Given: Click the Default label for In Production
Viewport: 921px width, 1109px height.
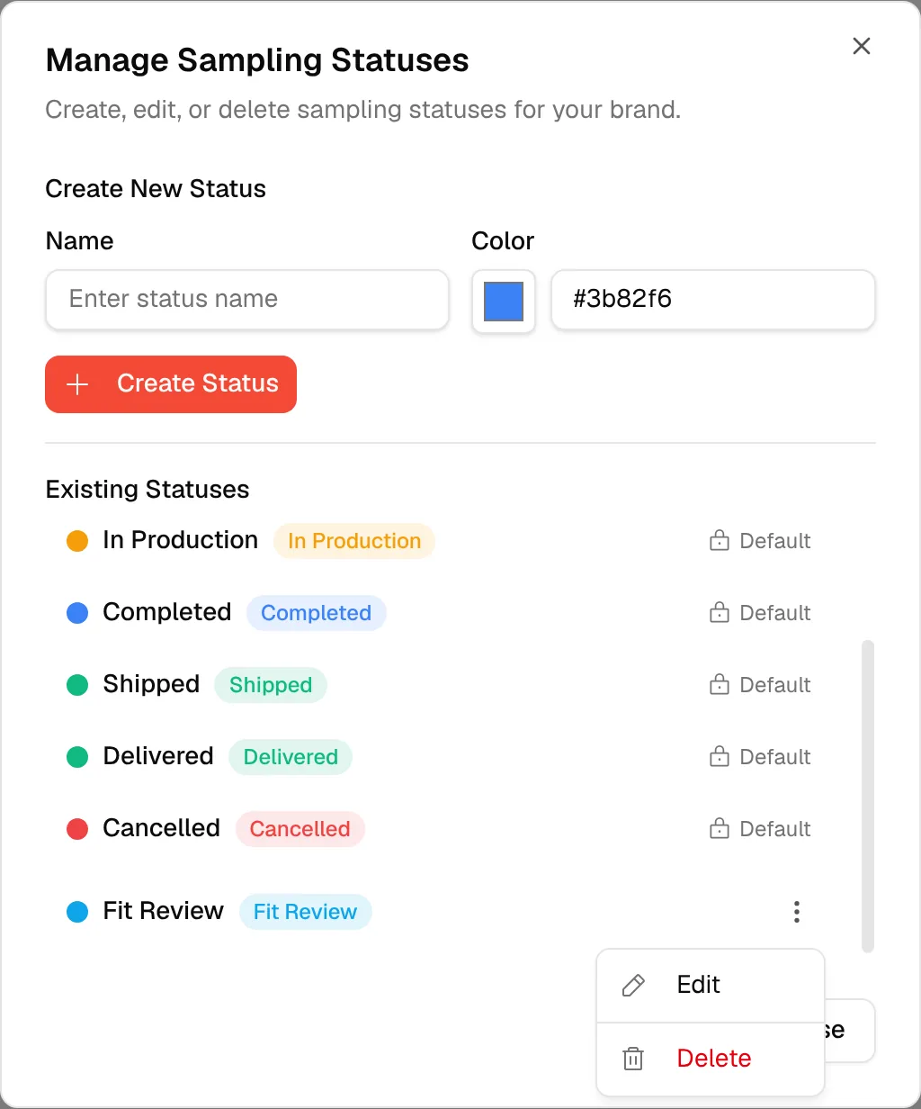Looking at the screenshot, I should point(775,541).
